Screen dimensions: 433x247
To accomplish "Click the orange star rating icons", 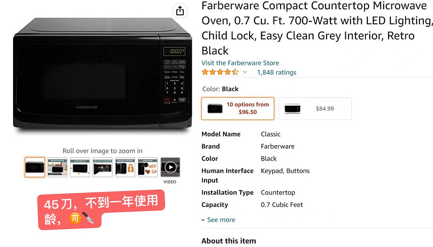I will [220, 72].
